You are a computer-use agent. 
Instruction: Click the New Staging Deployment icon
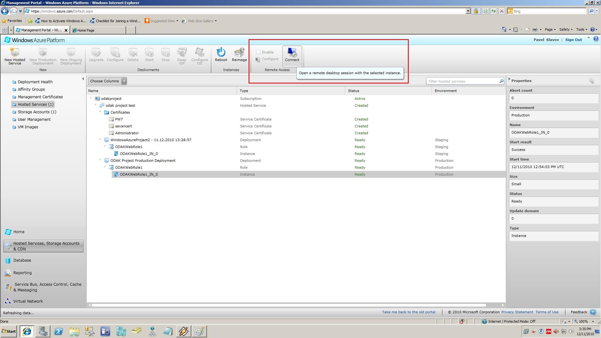71,52
